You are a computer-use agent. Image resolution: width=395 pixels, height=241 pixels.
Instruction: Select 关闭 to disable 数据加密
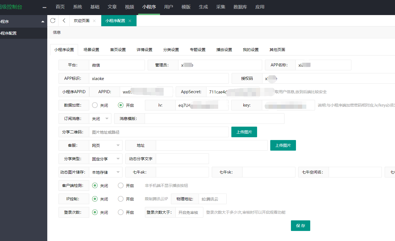pos(95,105)
